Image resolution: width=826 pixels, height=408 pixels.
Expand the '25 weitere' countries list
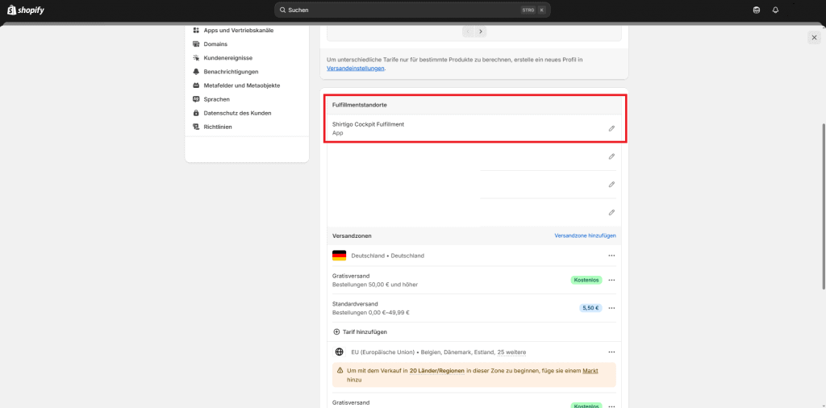tap(511, 352)
